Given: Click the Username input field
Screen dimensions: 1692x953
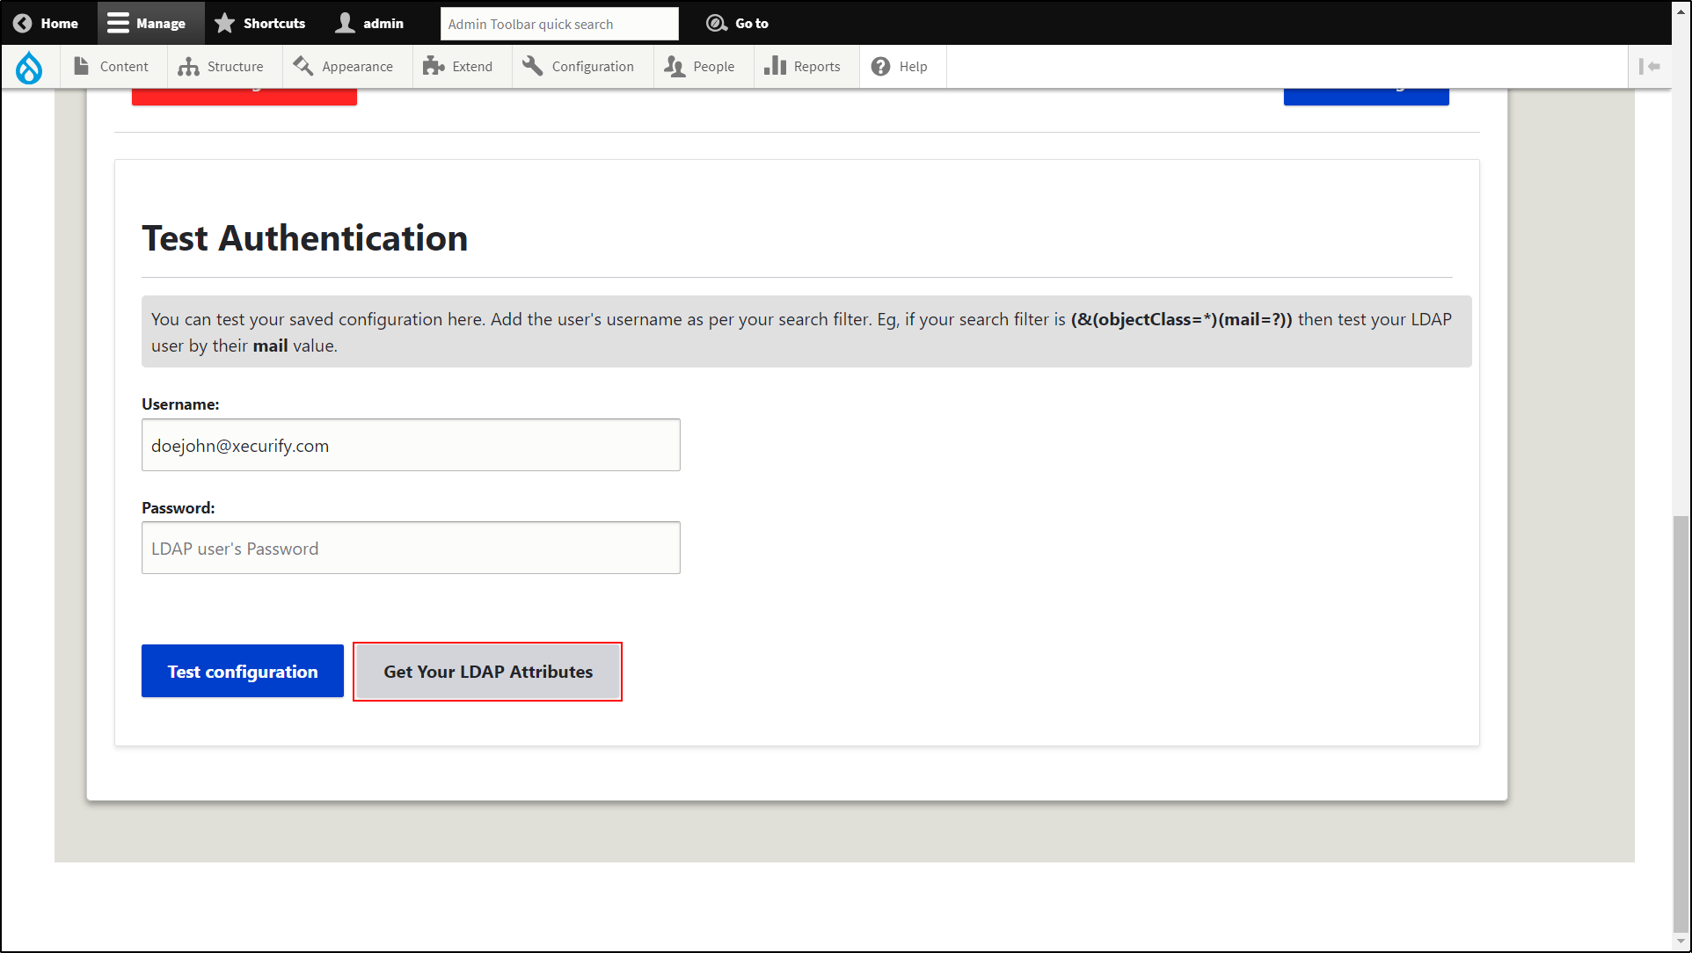Looking at the screenshot, I should pyautogui.click(x=411, y=445).
